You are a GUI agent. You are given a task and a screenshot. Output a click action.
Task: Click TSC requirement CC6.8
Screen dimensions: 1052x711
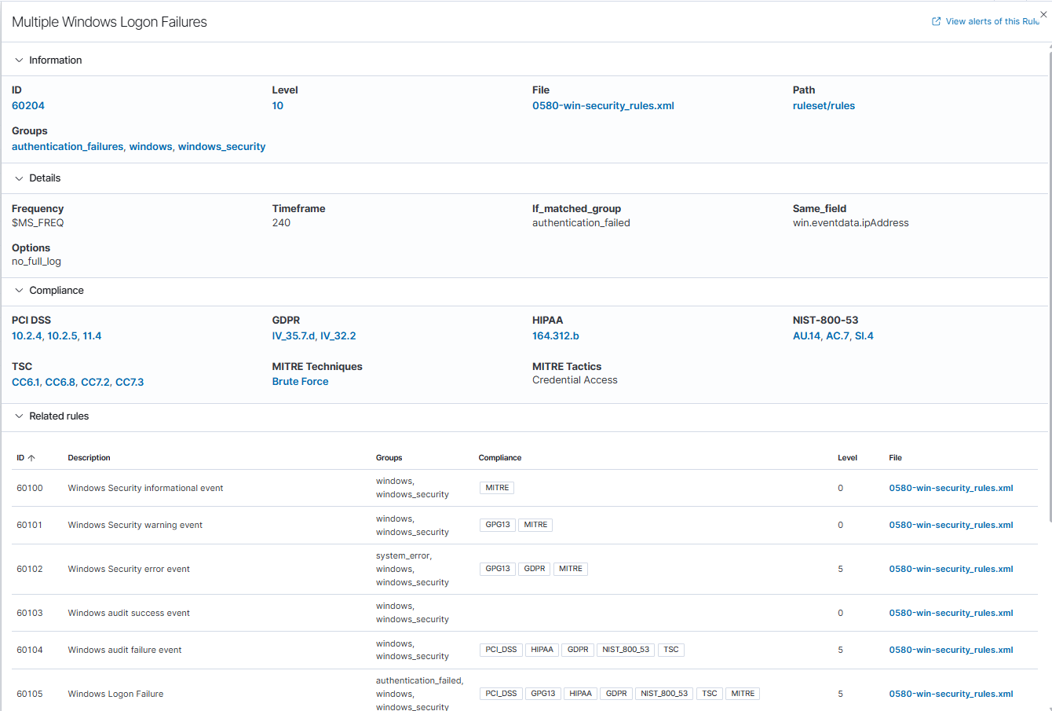[60, 383]
